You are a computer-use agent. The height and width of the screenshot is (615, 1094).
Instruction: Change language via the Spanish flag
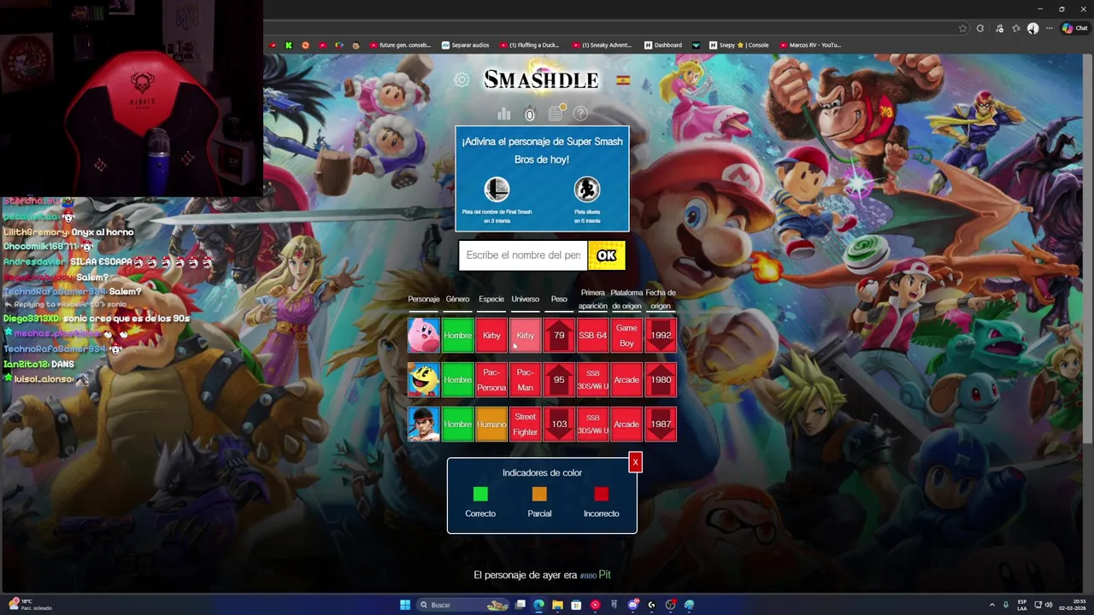coord(623,79)
